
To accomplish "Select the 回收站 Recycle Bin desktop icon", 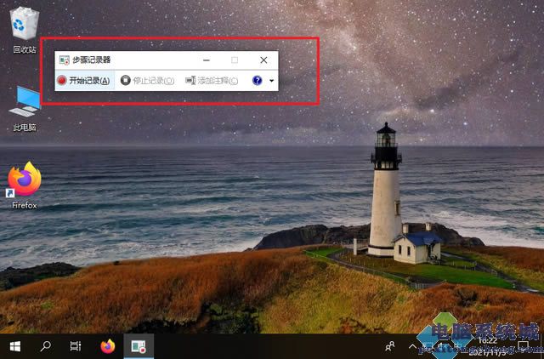I will (25, 31).
